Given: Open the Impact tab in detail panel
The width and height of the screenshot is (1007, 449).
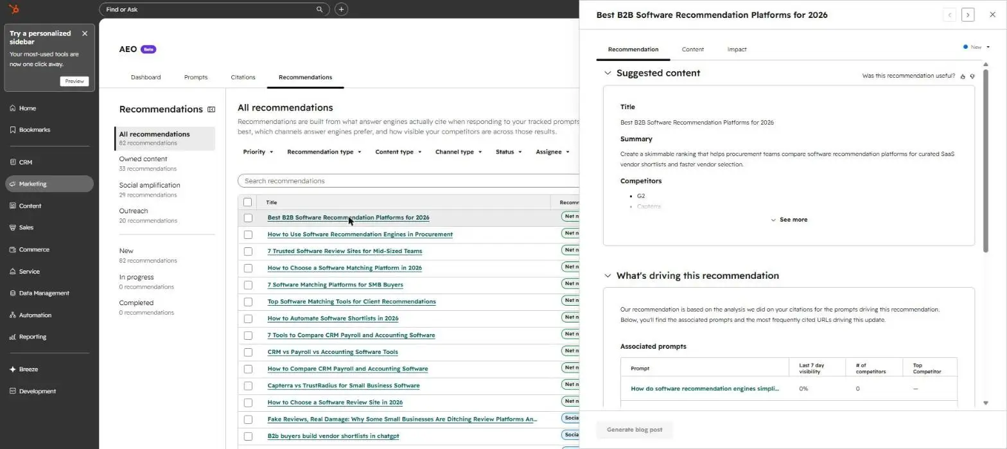Looking at the screenshot, I should [x=737, y=49].
